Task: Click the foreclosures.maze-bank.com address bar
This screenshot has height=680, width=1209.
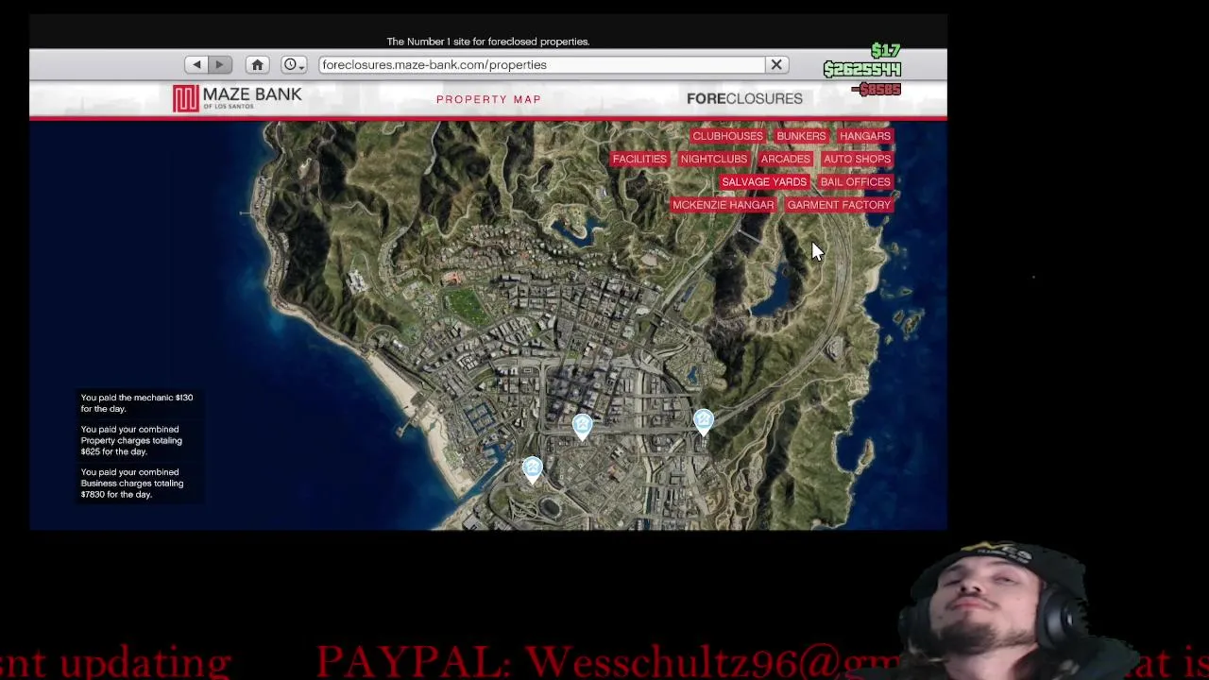Action: pos(541,64)
